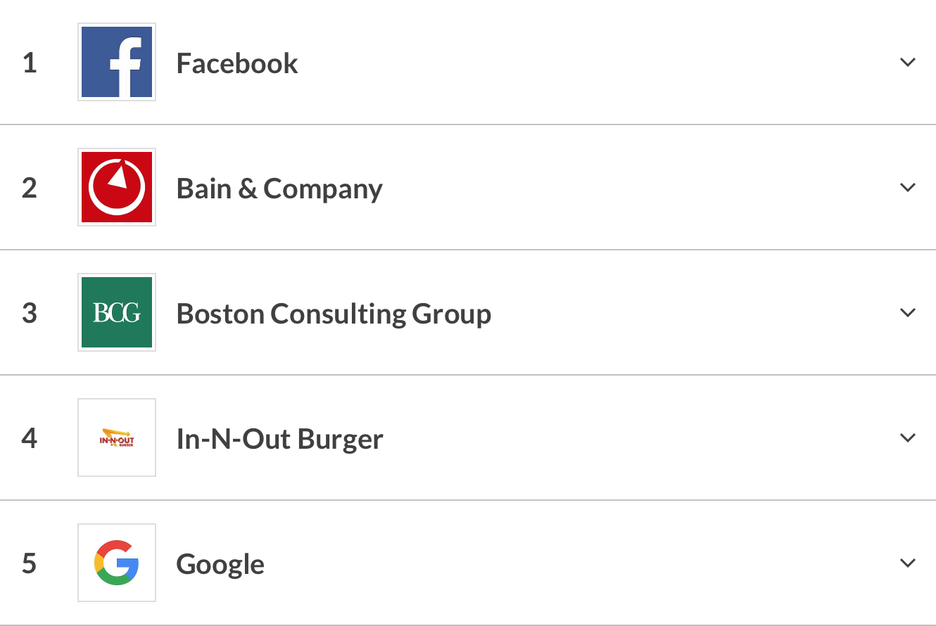Screen dimensions: 936x626
Task: Open the Bain & Company name text
Action: [x=279, y=189]
